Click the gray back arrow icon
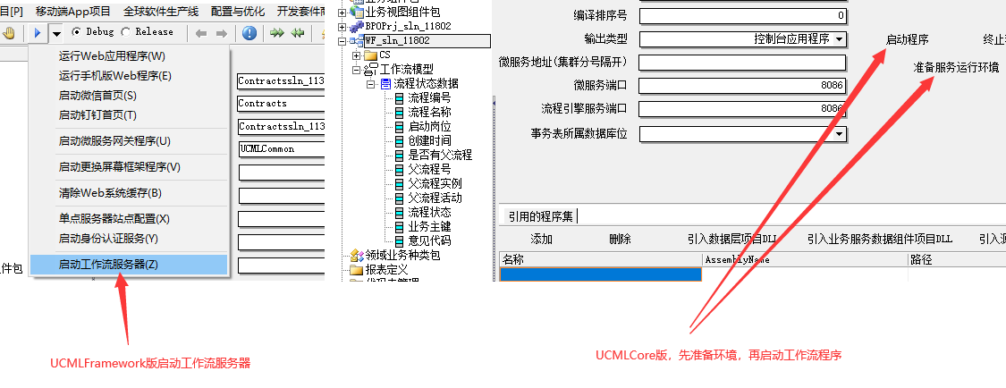Screen dimensions: 1006x388 click(x=201, y=33)
